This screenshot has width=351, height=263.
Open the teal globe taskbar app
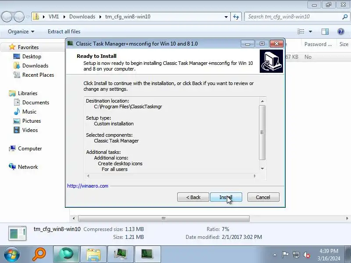[66, 254]
